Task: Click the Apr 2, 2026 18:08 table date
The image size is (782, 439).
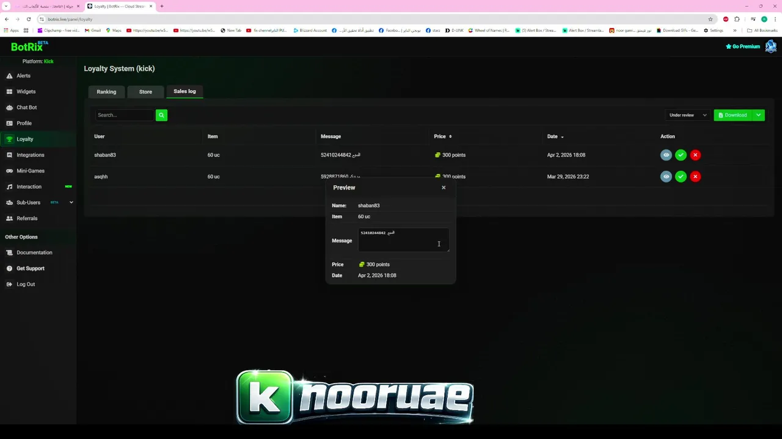Action: (566, 155)
